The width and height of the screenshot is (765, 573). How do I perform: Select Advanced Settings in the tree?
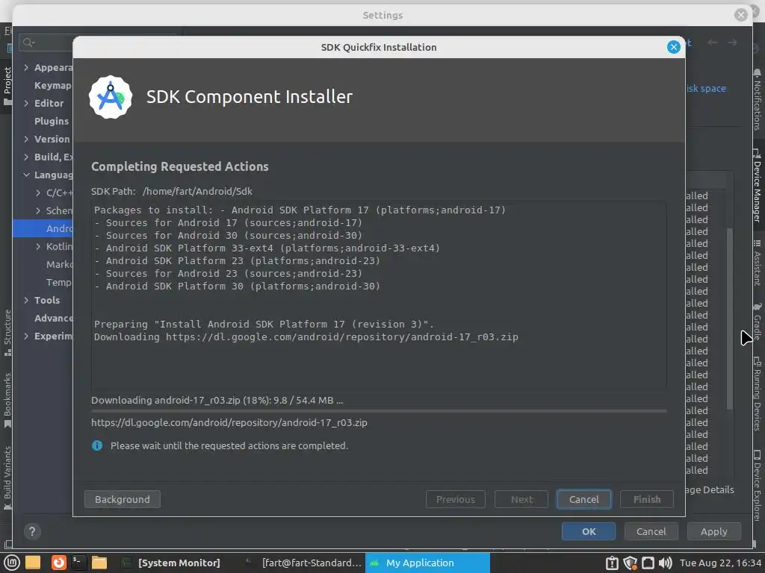tap(53, 318)
